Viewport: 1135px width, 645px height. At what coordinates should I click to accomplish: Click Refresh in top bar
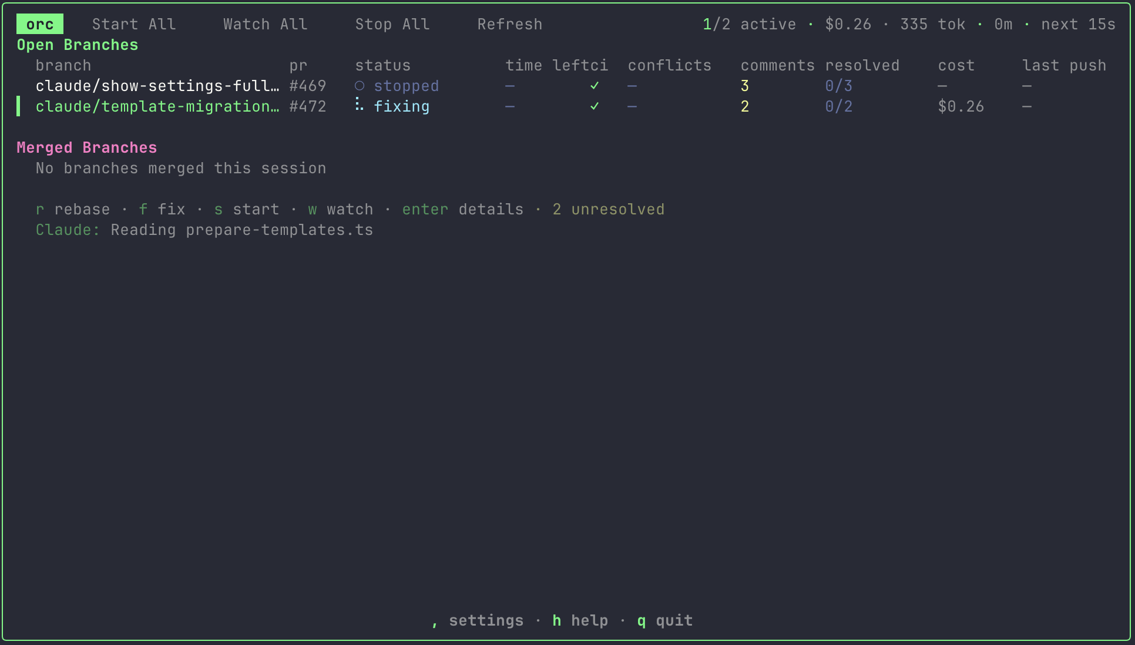pyautogui.click(x=509, y=24)
